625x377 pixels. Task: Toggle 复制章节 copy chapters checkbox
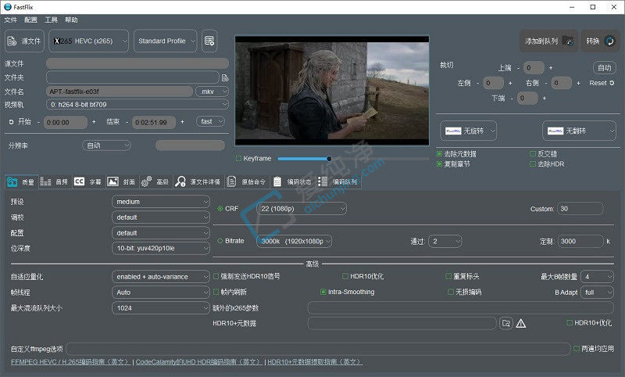click(439, 164)
